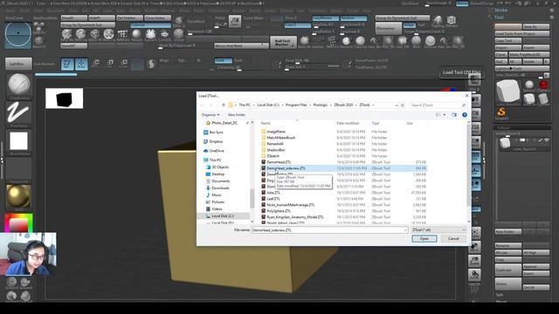
Task: Click Make PolyMesh3D
Action: click(x=529, y=54)
